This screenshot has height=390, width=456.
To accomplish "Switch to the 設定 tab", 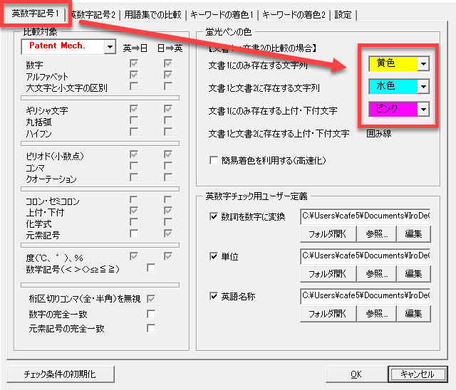I will pyautogui.click(x=343, y=14).
